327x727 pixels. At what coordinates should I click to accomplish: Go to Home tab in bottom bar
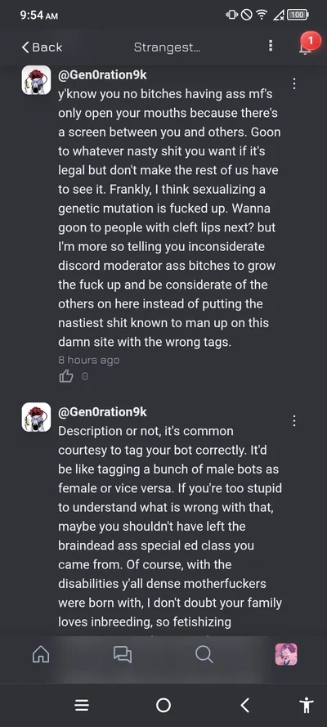pos(41,654)
